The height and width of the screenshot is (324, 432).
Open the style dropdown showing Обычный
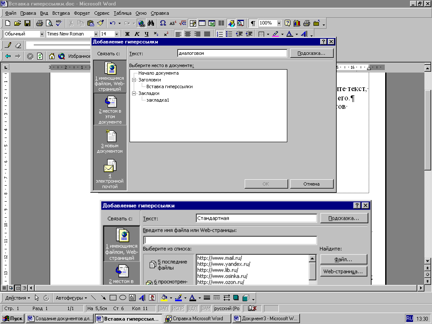tap(42, 34)
